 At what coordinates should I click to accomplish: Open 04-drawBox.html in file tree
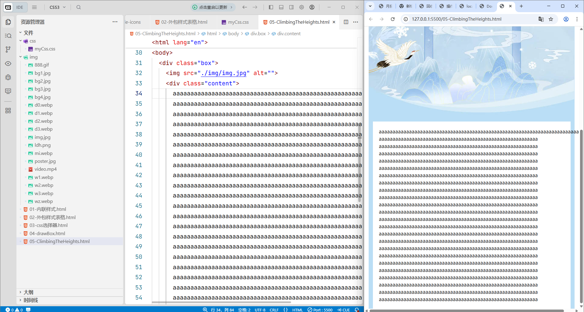47,234
